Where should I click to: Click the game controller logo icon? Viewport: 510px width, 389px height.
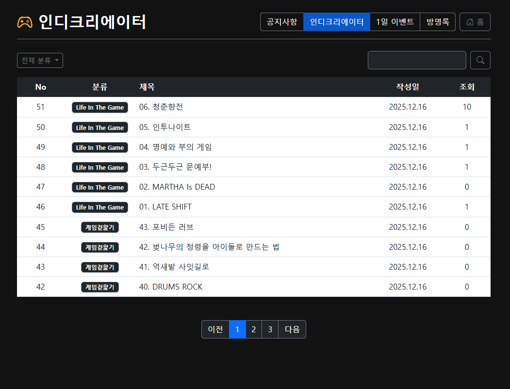(x=25, y=22)
